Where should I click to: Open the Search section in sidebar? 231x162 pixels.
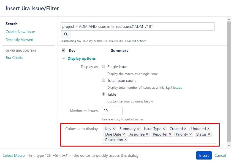pos(12,24)
